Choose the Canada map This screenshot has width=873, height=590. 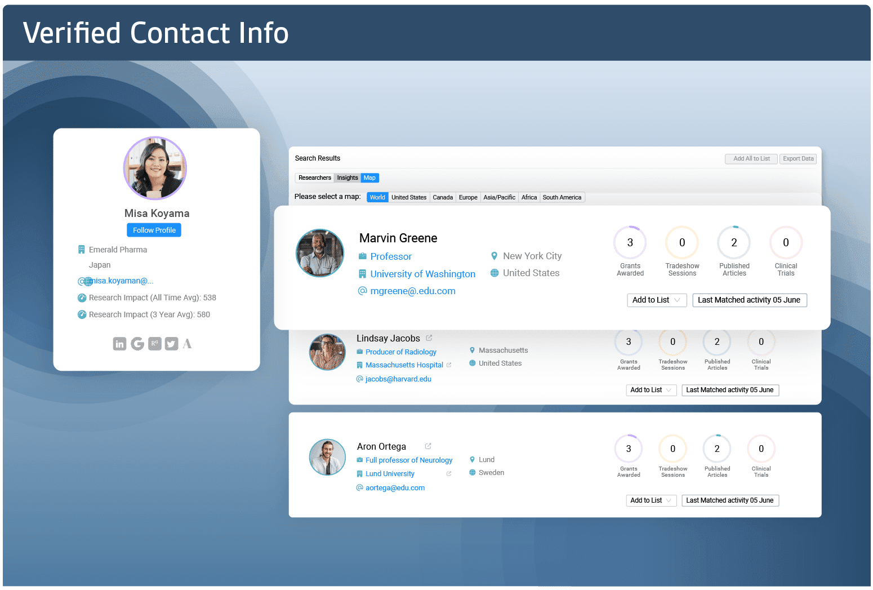(x=443, y=198)
